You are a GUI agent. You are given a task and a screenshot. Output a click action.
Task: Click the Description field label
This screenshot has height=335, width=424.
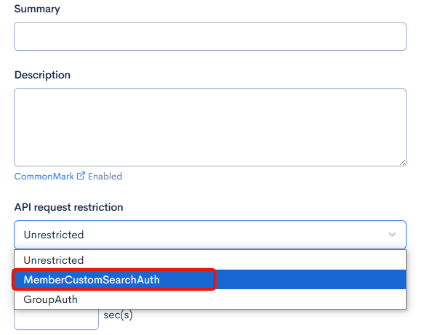point(42,75)
